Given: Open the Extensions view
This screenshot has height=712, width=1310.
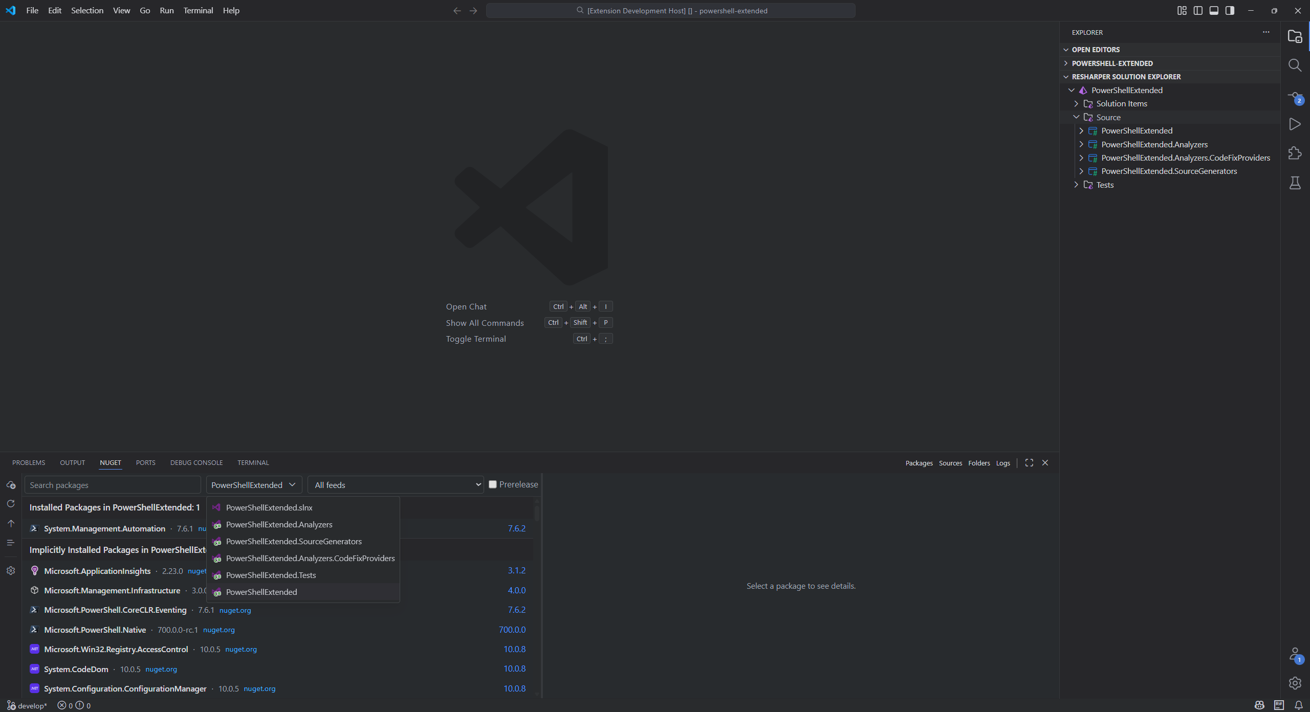Looking at the screenshot, I should 1295,153.
